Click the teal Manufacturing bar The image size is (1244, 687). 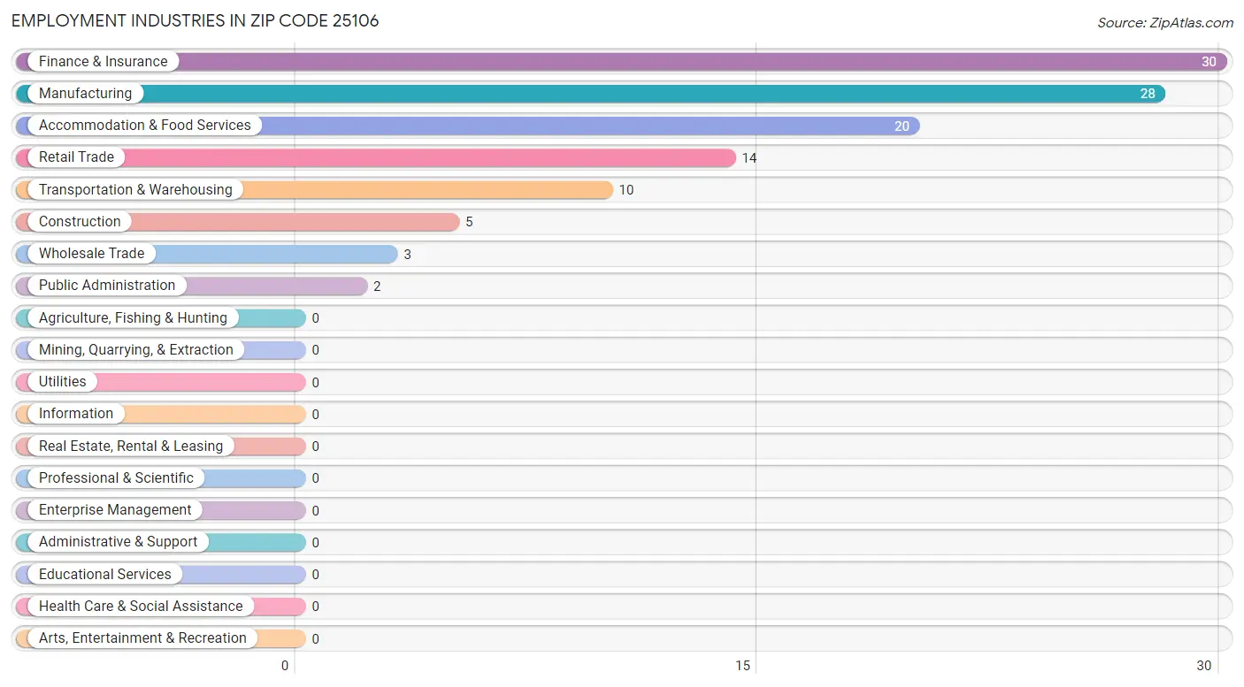pyautogui.click(x=590, y=93)
